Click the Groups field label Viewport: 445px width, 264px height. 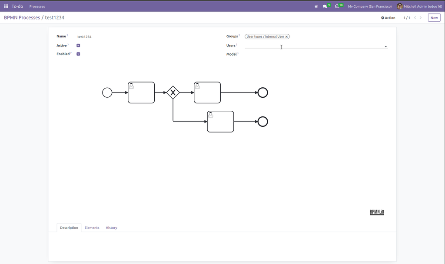232,36
